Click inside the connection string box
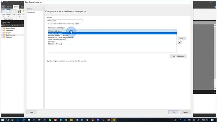 click(x=112, y=49)
